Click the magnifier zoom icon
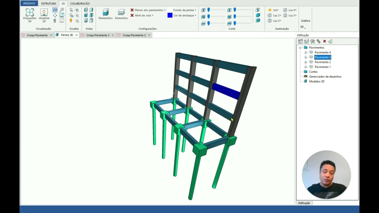Screen dimensions: 379x213 pyautogui.click(x=62, y=10)
